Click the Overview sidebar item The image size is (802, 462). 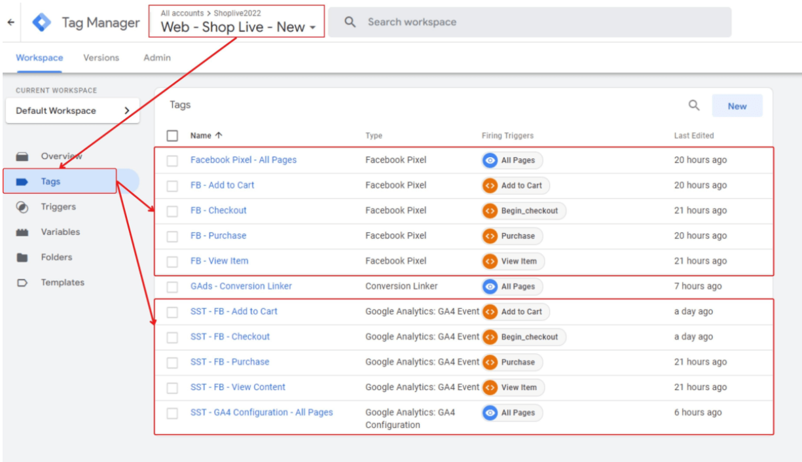point(61,156)
